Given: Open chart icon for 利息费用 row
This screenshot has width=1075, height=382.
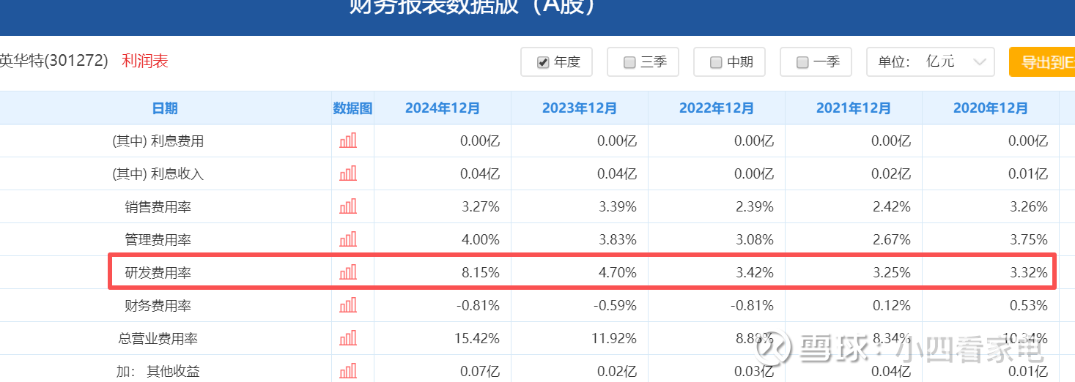Looking at the screenshot, I should pos(348,141).
